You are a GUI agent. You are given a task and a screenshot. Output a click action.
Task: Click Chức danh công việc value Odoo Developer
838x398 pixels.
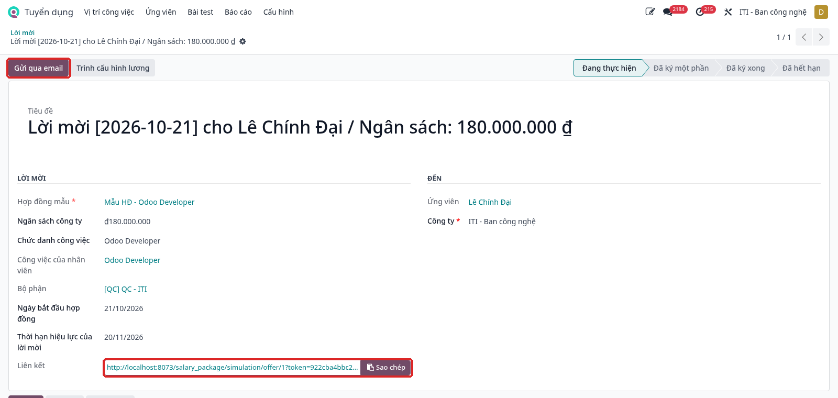[132, 241]
